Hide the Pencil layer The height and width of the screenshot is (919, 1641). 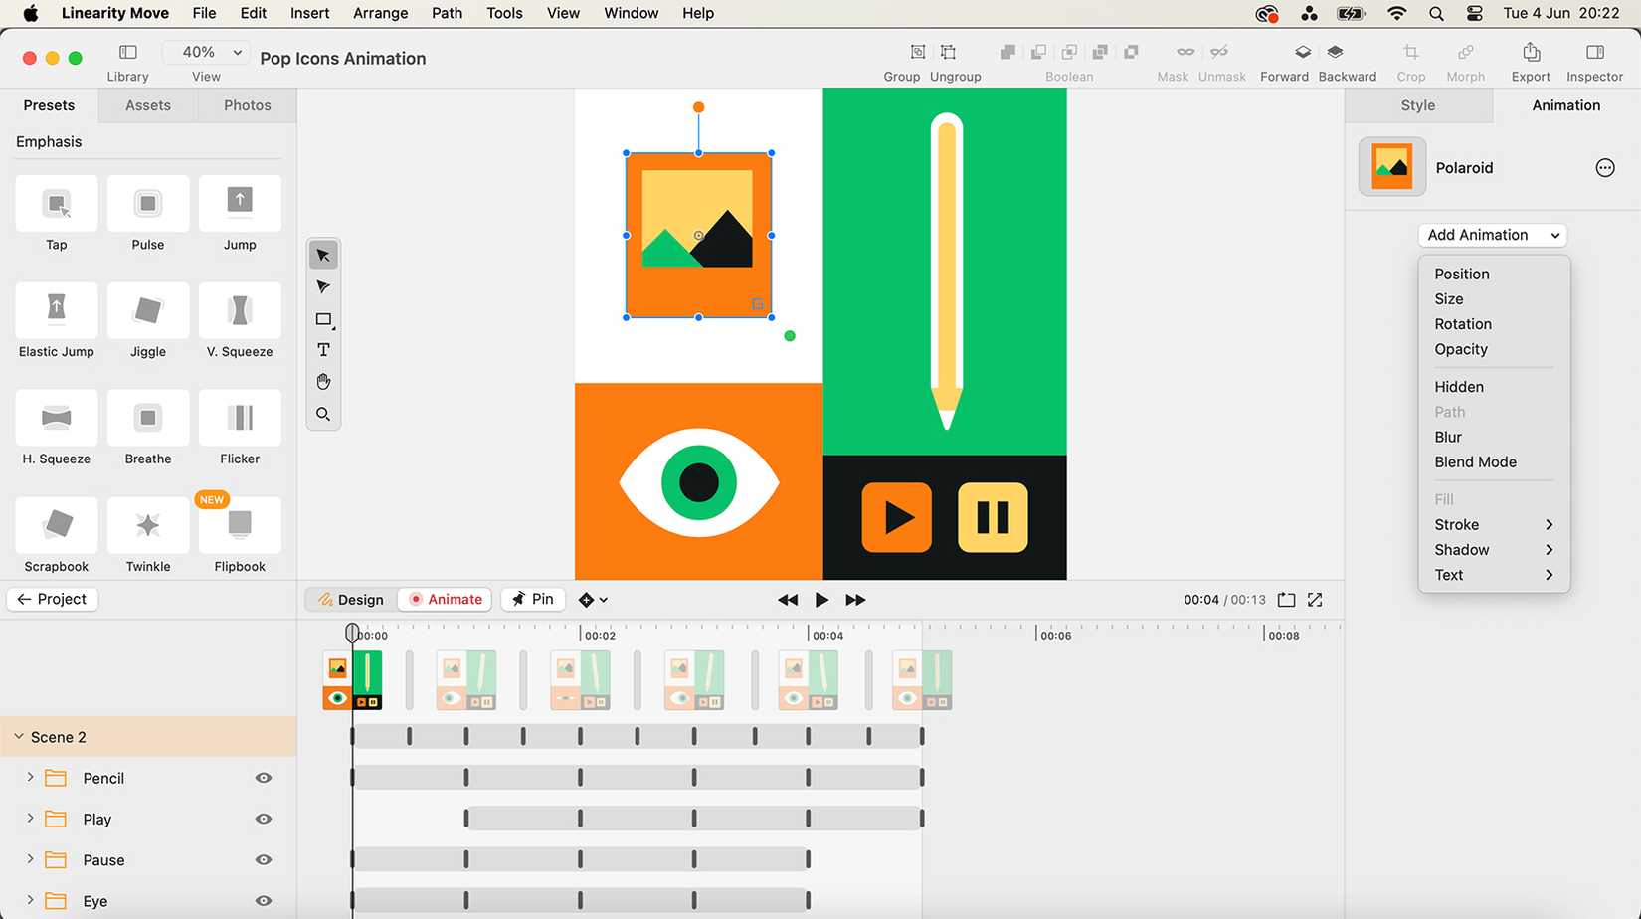[x=263, y=778]
